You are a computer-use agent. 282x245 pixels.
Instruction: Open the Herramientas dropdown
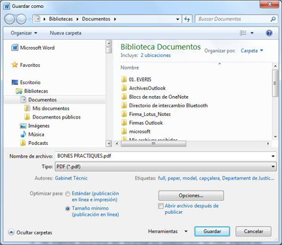[168, 231]
